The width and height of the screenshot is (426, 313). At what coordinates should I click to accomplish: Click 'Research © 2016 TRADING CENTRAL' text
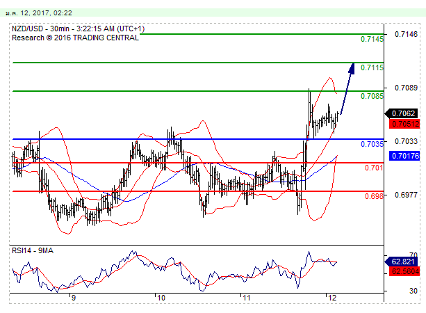coord(75,38)
